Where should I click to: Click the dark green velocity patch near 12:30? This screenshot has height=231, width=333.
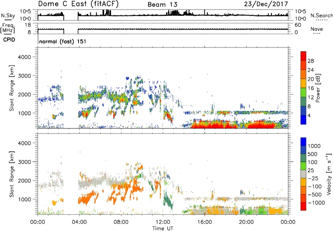pos(169,201)
